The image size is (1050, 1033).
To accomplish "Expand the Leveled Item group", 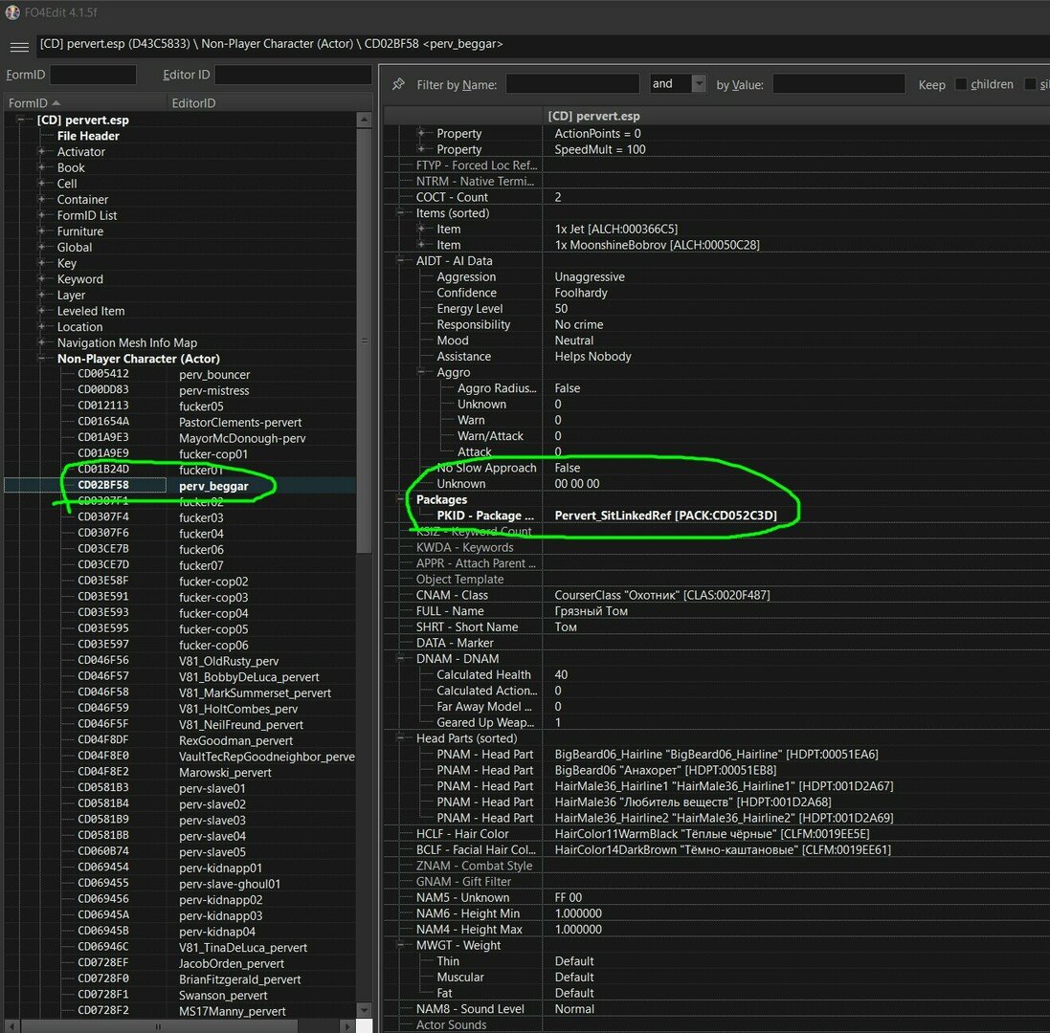I will tap(41, 311).
